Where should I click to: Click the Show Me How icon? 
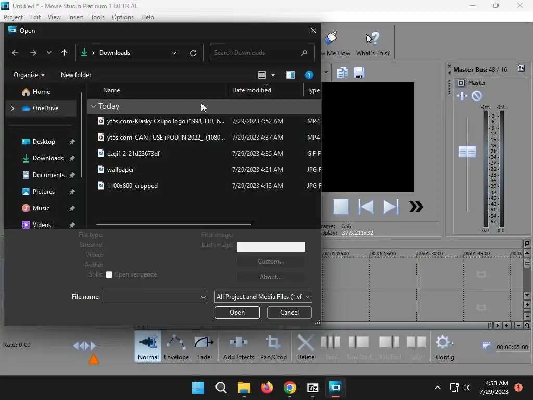[x=335, y=43]
